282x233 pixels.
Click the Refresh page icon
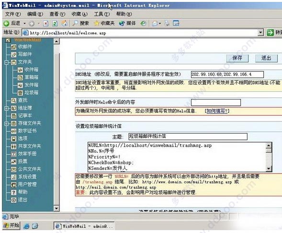[55, 23]
